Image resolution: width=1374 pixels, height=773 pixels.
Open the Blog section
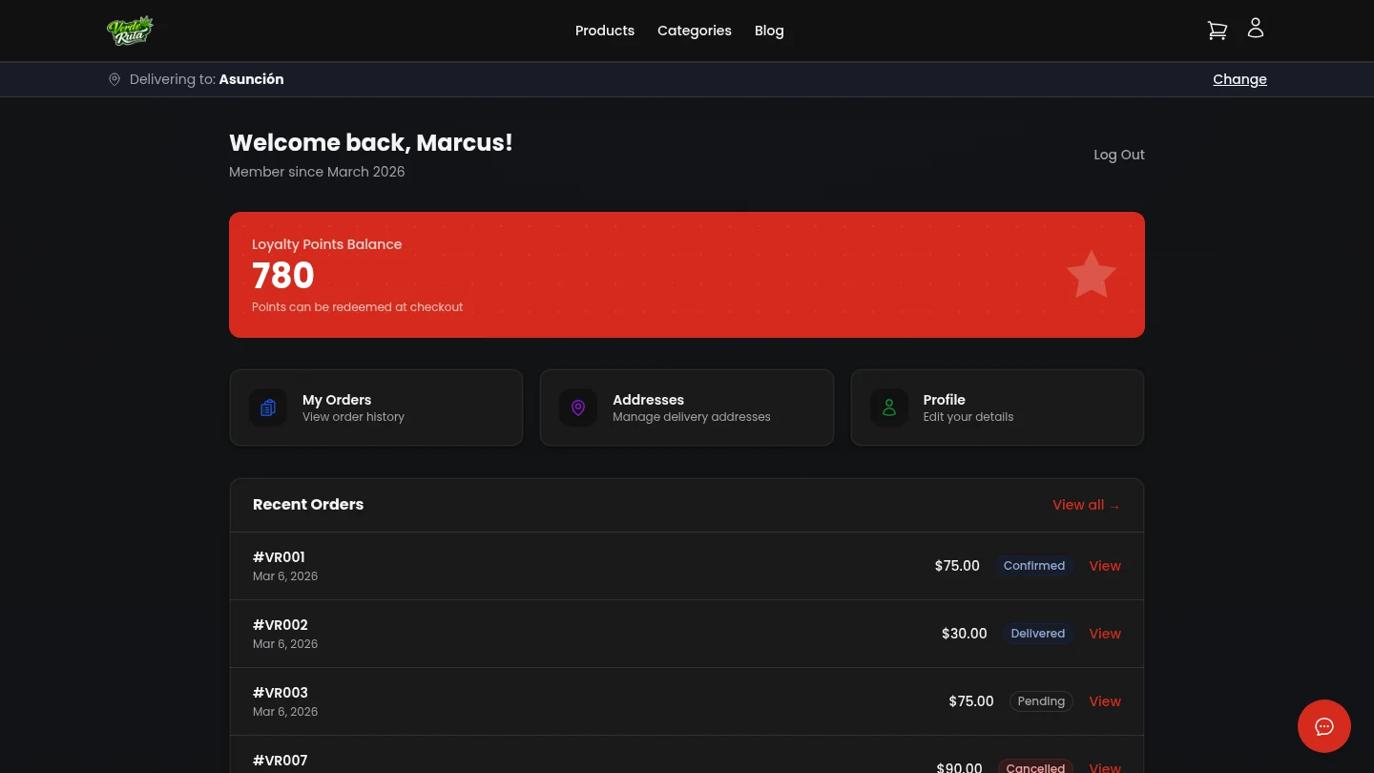[769, 31]
